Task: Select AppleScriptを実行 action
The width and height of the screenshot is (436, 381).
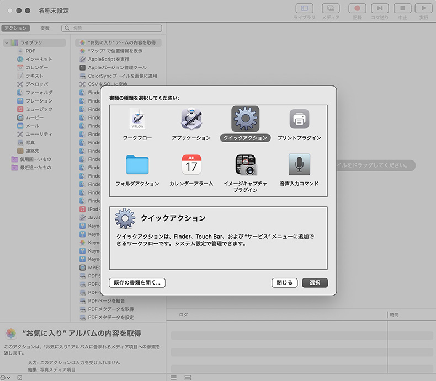Action: pos(104,59)
